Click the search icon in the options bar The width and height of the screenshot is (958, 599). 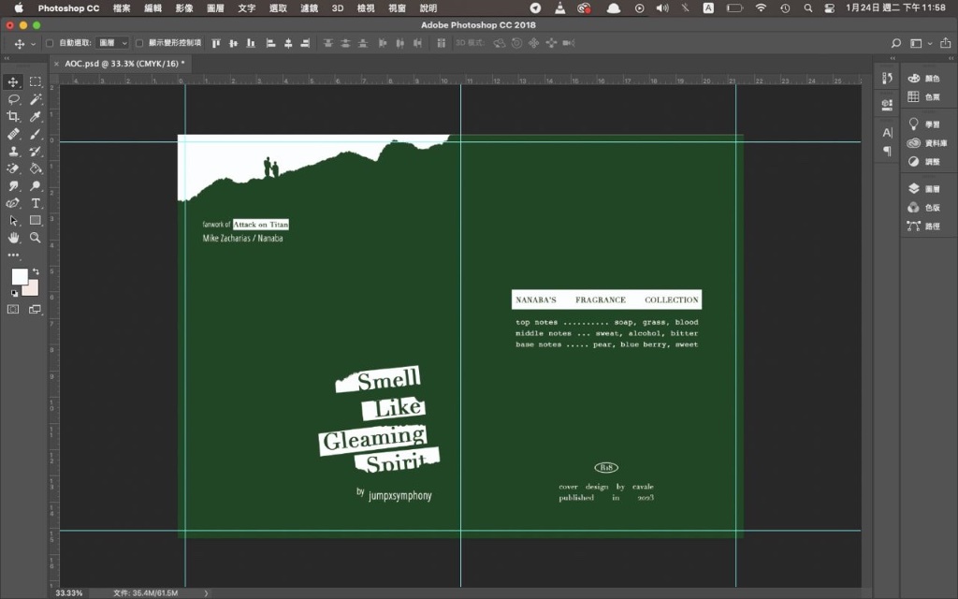(895, 43)
